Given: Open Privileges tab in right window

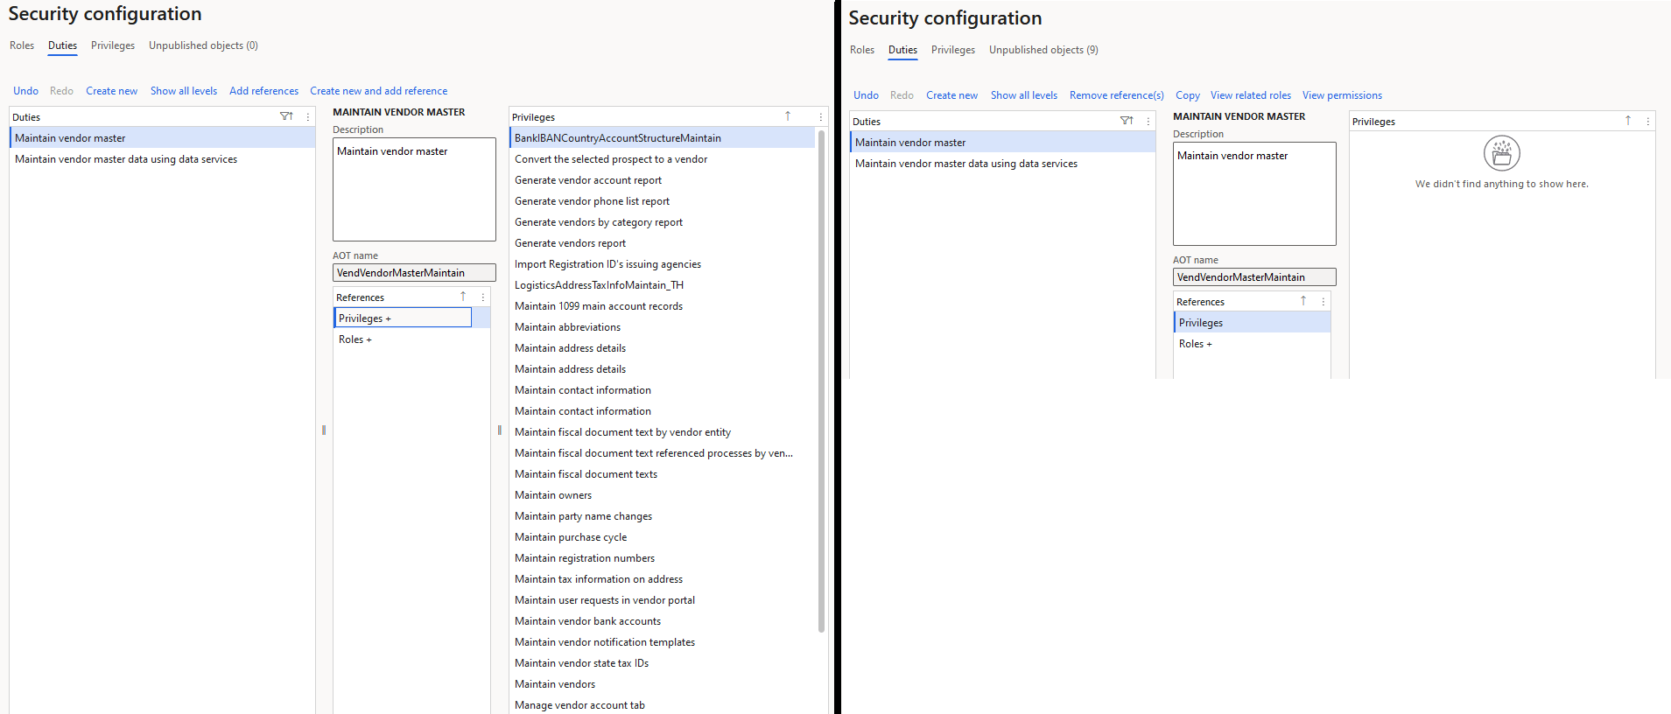Looking at the screenshot, I should click(953, 50).
